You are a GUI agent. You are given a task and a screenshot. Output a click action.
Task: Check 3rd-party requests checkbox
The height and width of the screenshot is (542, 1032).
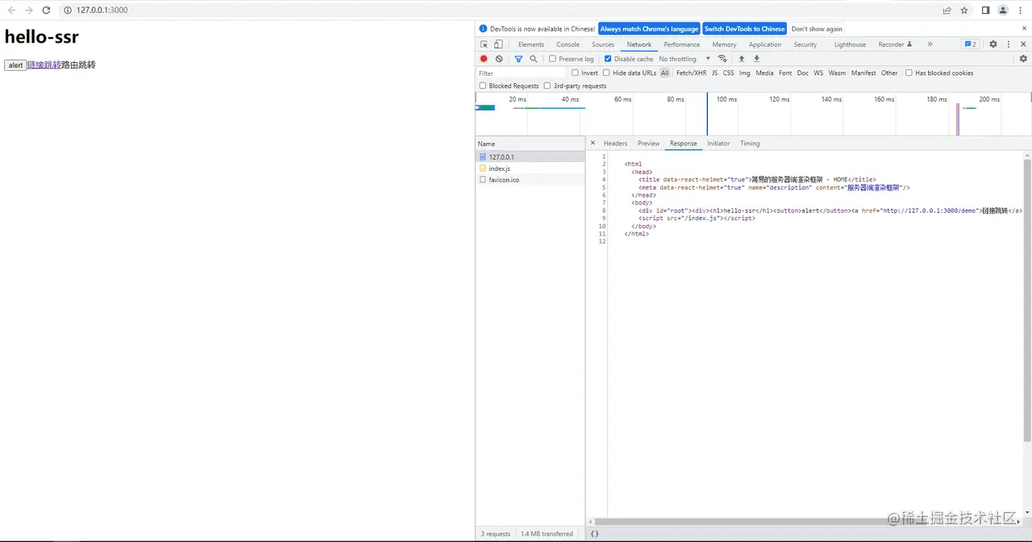(547, 85)
